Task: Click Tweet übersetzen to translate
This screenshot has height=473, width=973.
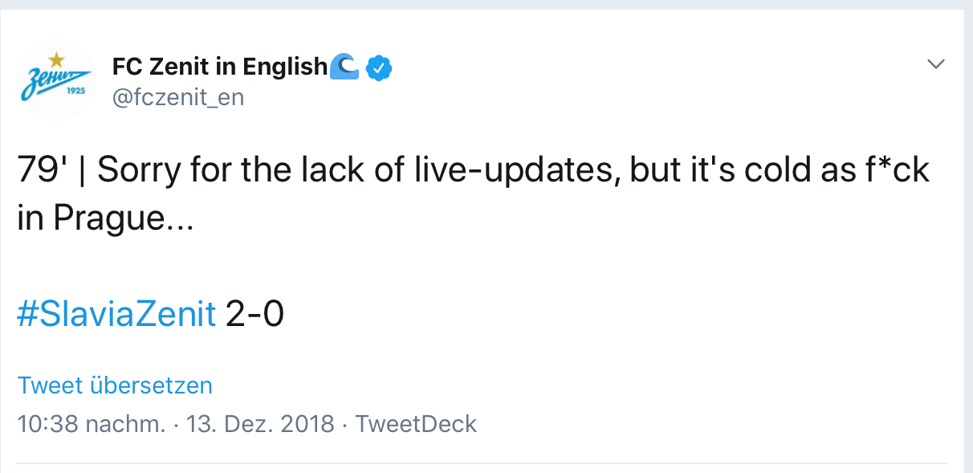Action: tap(115, 385)
